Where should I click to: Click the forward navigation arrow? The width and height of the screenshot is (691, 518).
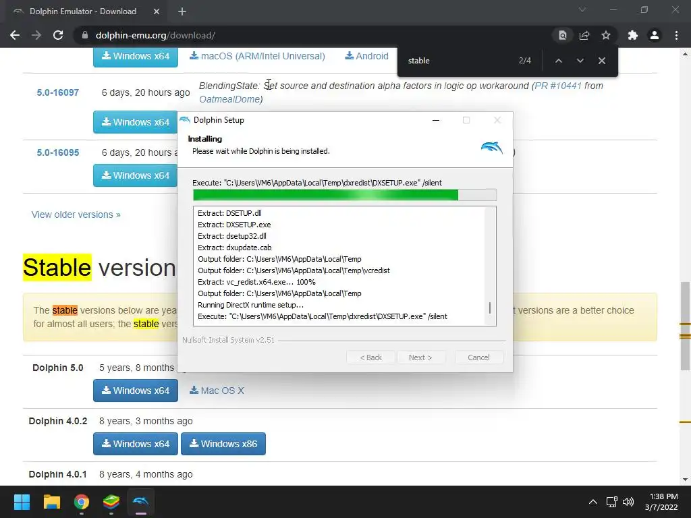[36, 35]
